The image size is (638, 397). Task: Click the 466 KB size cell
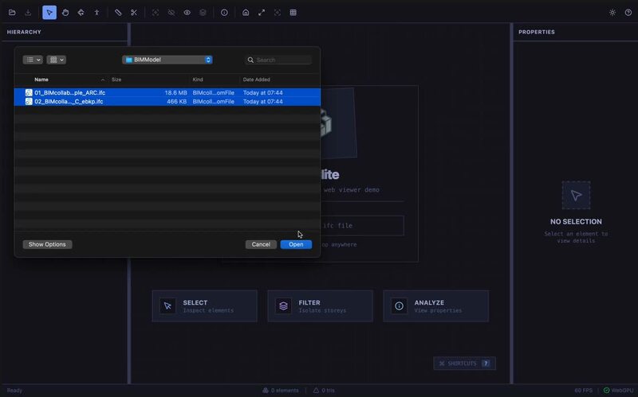(x=177, y=102)
